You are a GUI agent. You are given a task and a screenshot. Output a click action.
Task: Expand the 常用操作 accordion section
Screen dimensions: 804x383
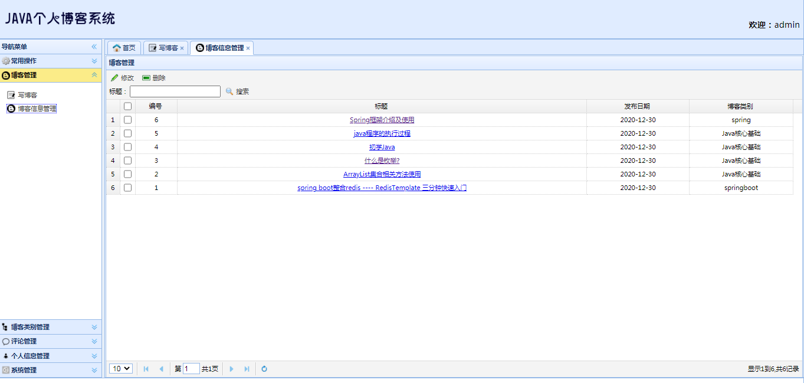(x=94, y=61)
